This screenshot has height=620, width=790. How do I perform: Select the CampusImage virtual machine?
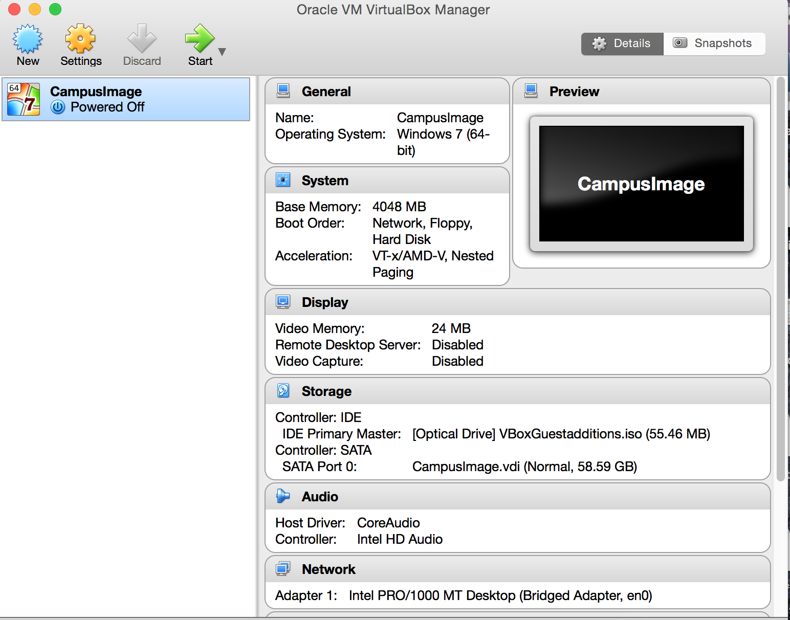(x=126, y=99)
